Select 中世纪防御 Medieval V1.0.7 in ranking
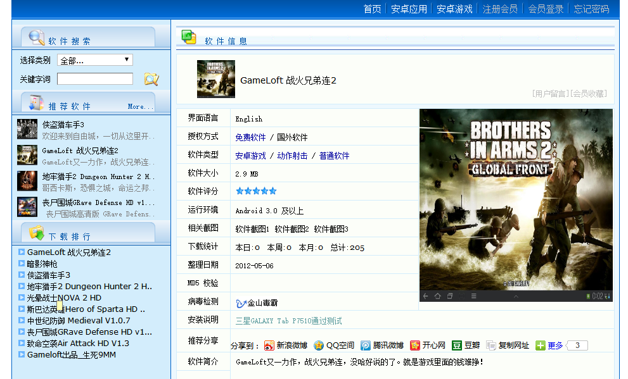628x379 pixels. (79, 321)
